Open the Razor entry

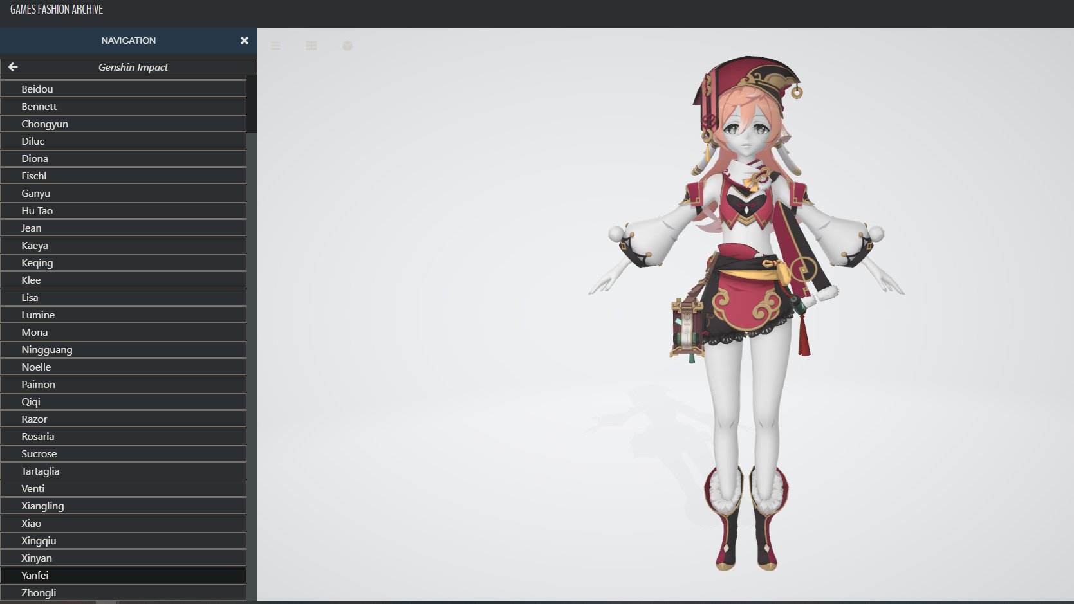tap(123, 419)
